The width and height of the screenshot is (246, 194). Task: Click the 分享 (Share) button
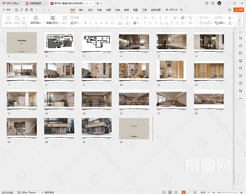[x=239, y=10]
